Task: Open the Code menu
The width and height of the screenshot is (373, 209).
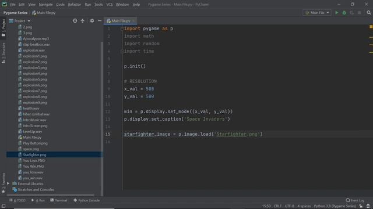Action: tap(60, 4)
